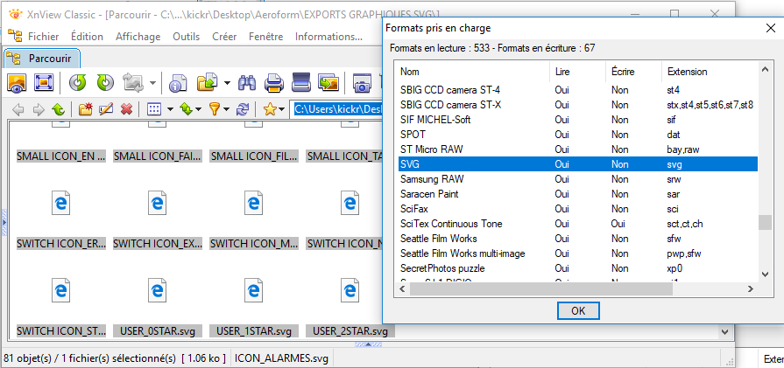
Task: Click the Favorites star icon
Action: pos(270,109)
